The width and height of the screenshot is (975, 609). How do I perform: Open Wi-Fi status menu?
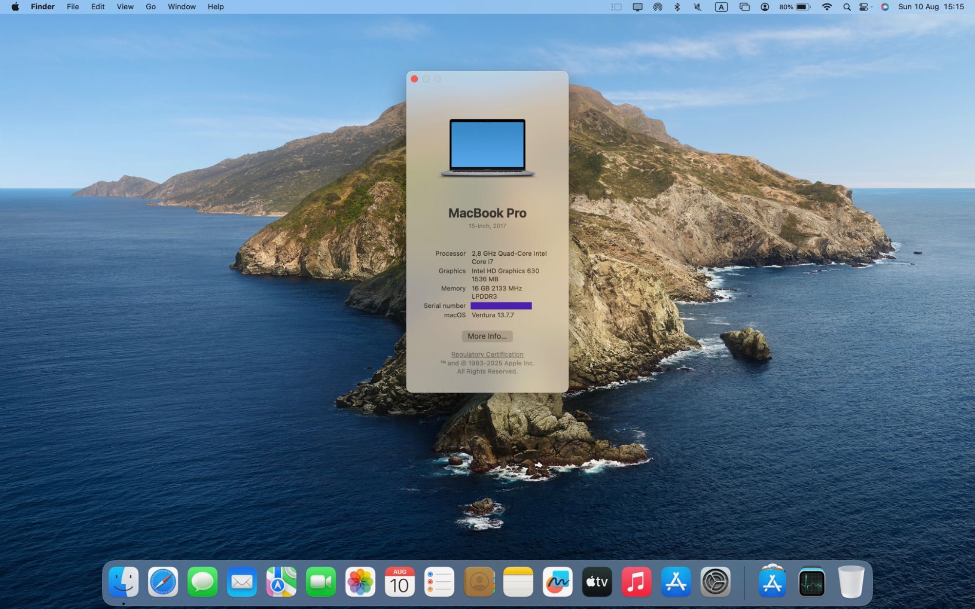pyautogui.click(x=827, y=7)
